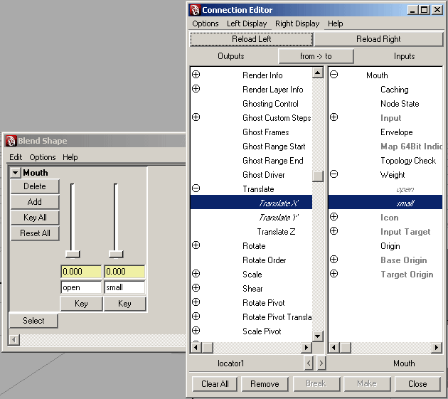Click left arrow next to locator1
This screenshot has width=448, height=399.
click(308, 363)
